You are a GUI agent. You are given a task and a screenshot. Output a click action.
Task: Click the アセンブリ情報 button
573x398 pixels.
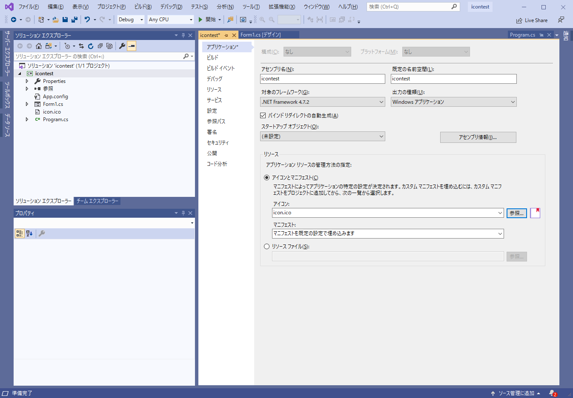pyautogui.click(x=478, y=137)
